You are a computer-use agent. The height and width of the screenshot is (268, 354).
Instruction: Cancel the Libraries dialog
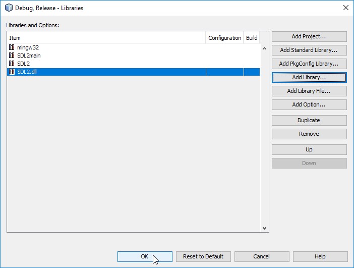pyautogui.click(x=262, y=256)
